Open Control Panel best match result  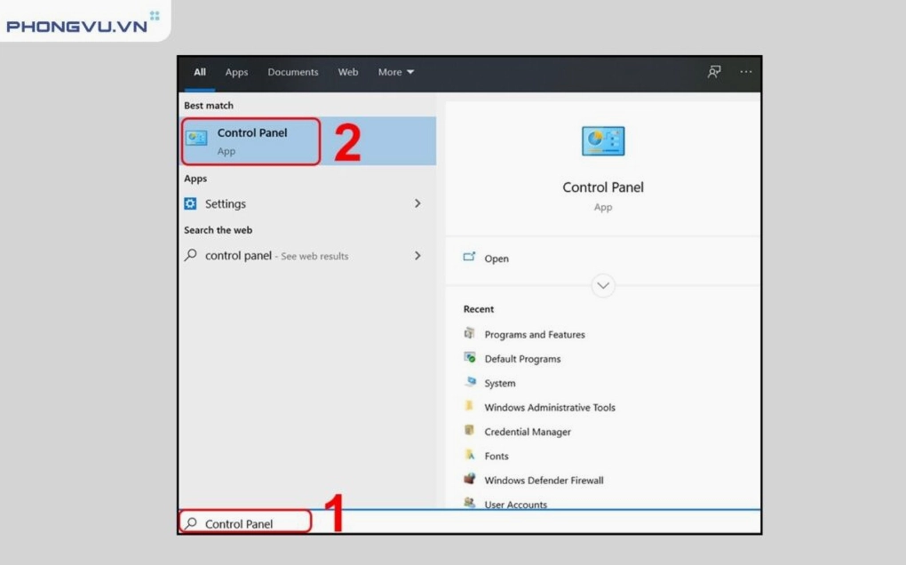click(251, 141)
